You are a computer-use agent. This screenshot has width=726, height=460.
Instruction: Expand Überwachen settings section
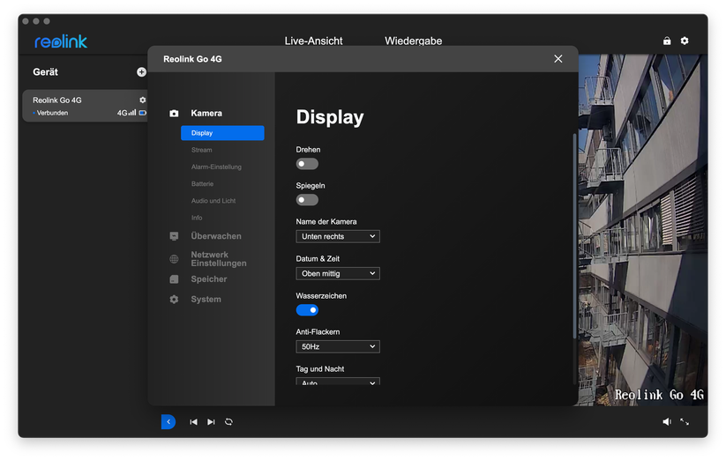coord(216,236)
